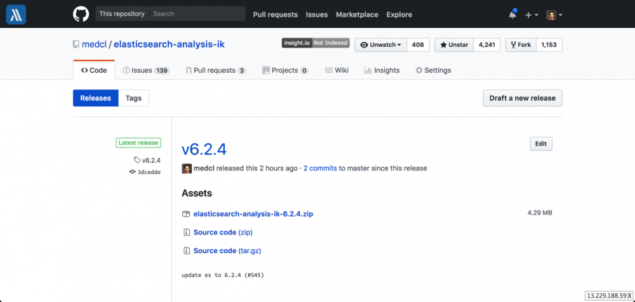Open elasticsearch-analysis-ik repository link
The image size is (635, 302).
pyautogui.click(x=170, y=44)
